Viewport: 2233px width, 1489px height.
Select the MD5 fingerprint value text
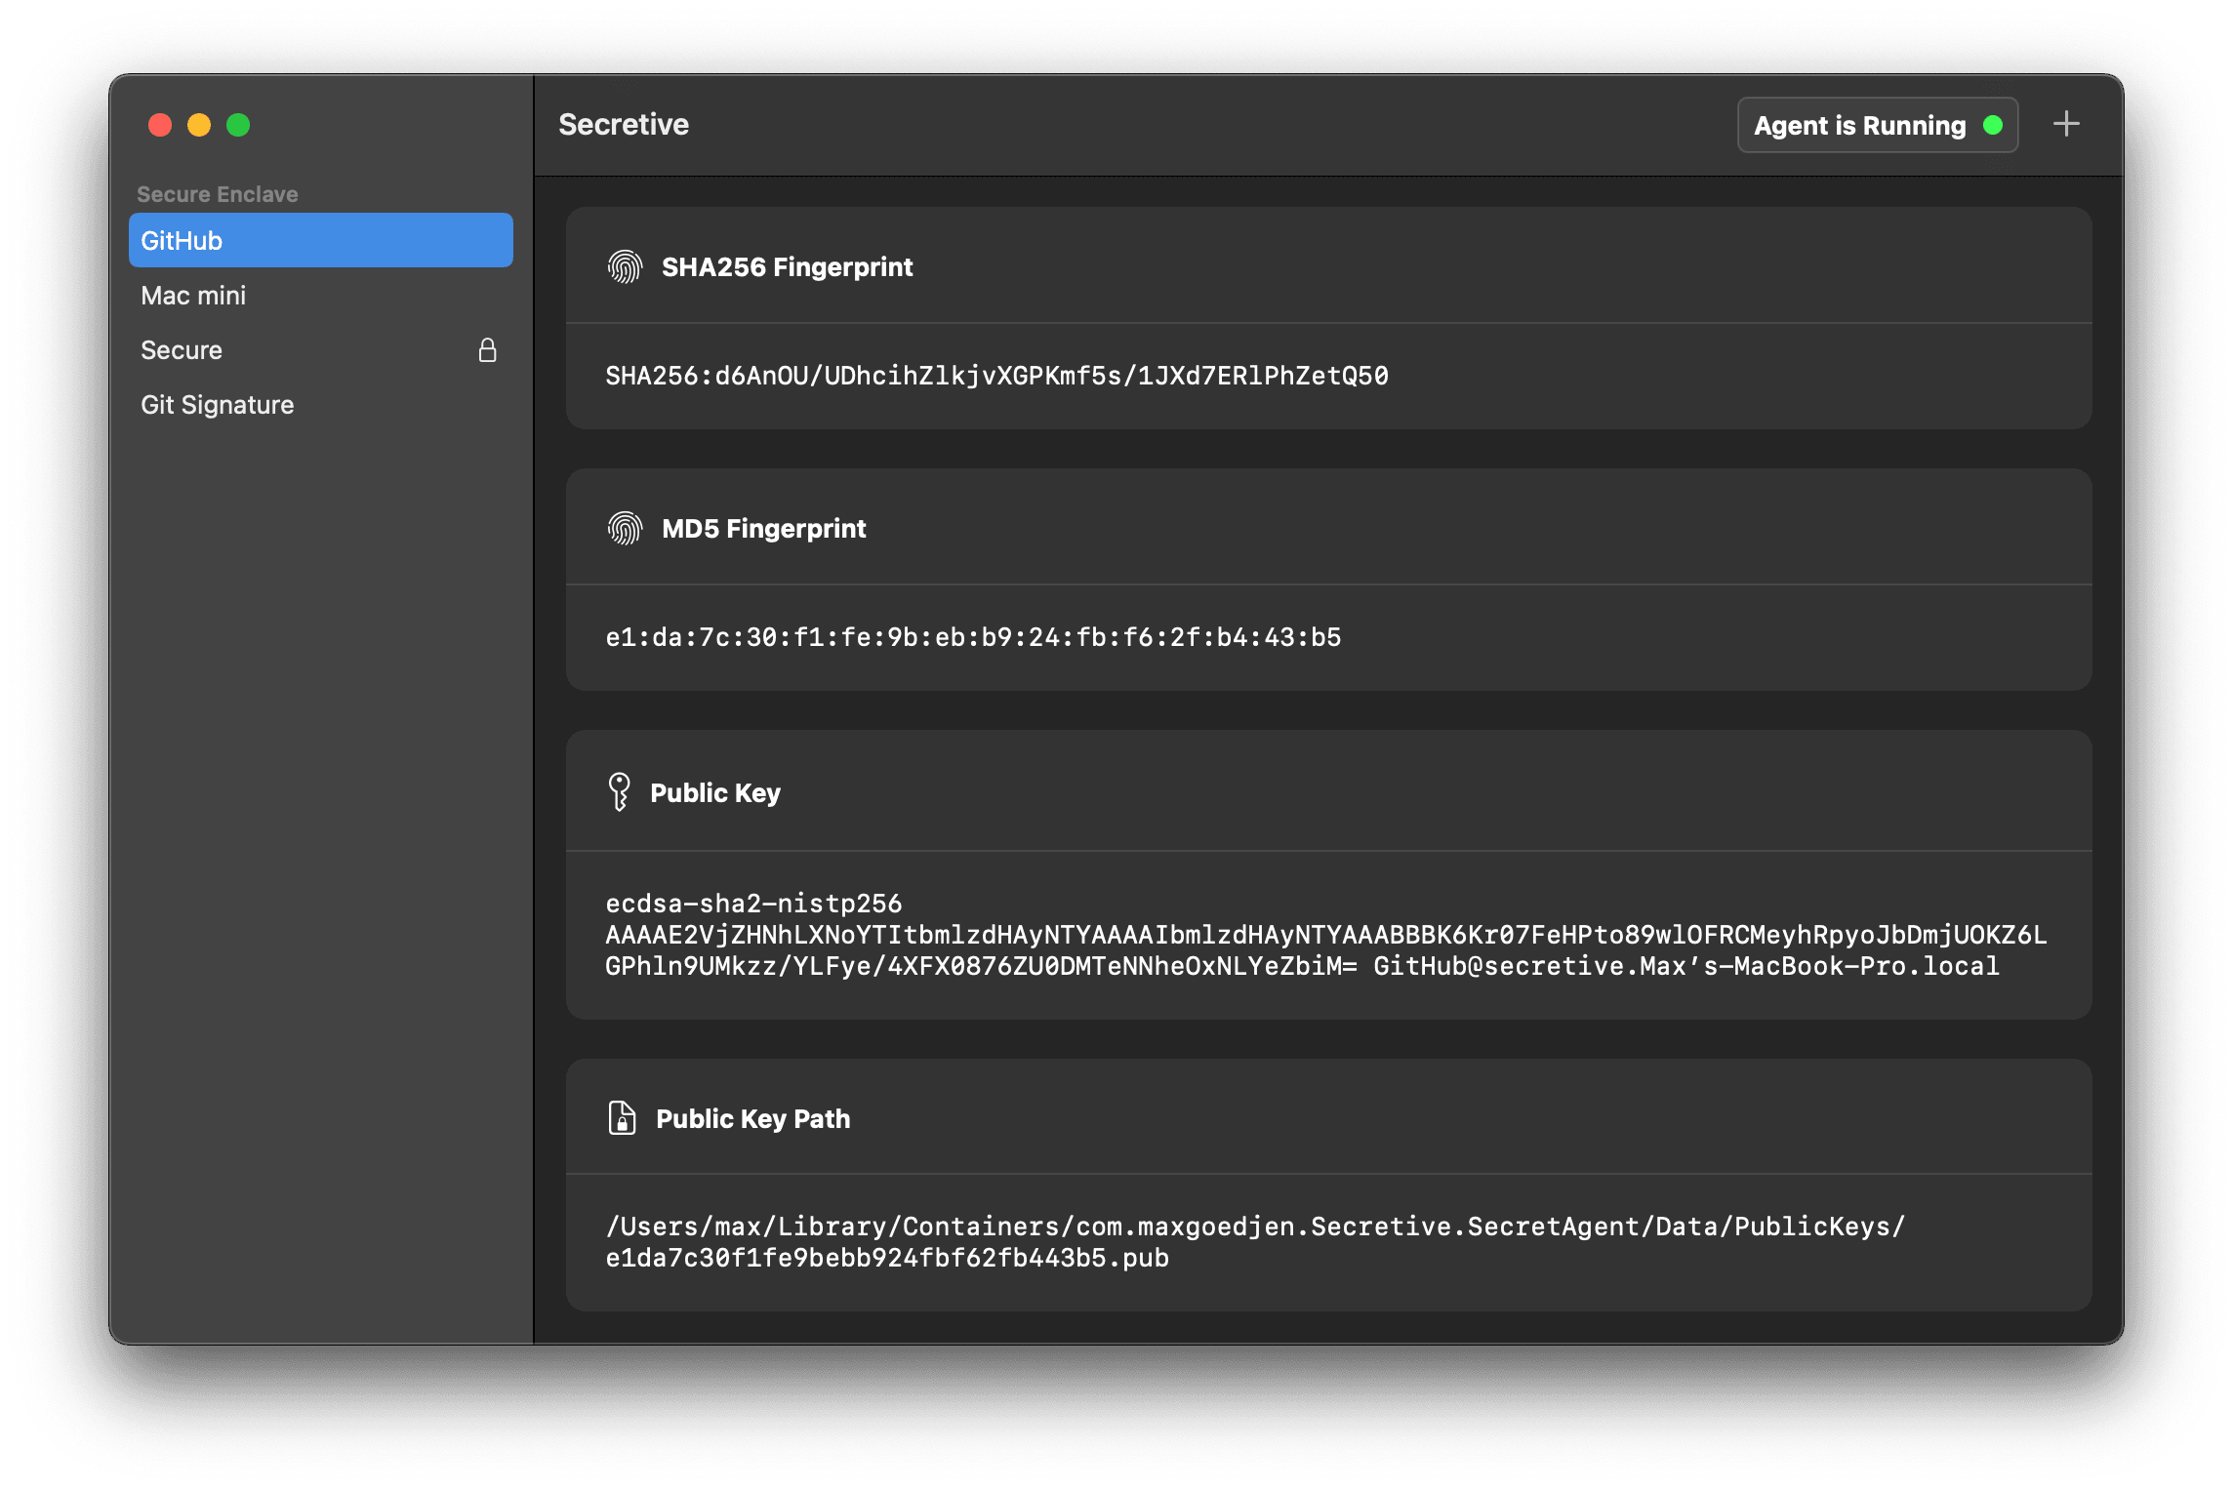click(973, 636)
